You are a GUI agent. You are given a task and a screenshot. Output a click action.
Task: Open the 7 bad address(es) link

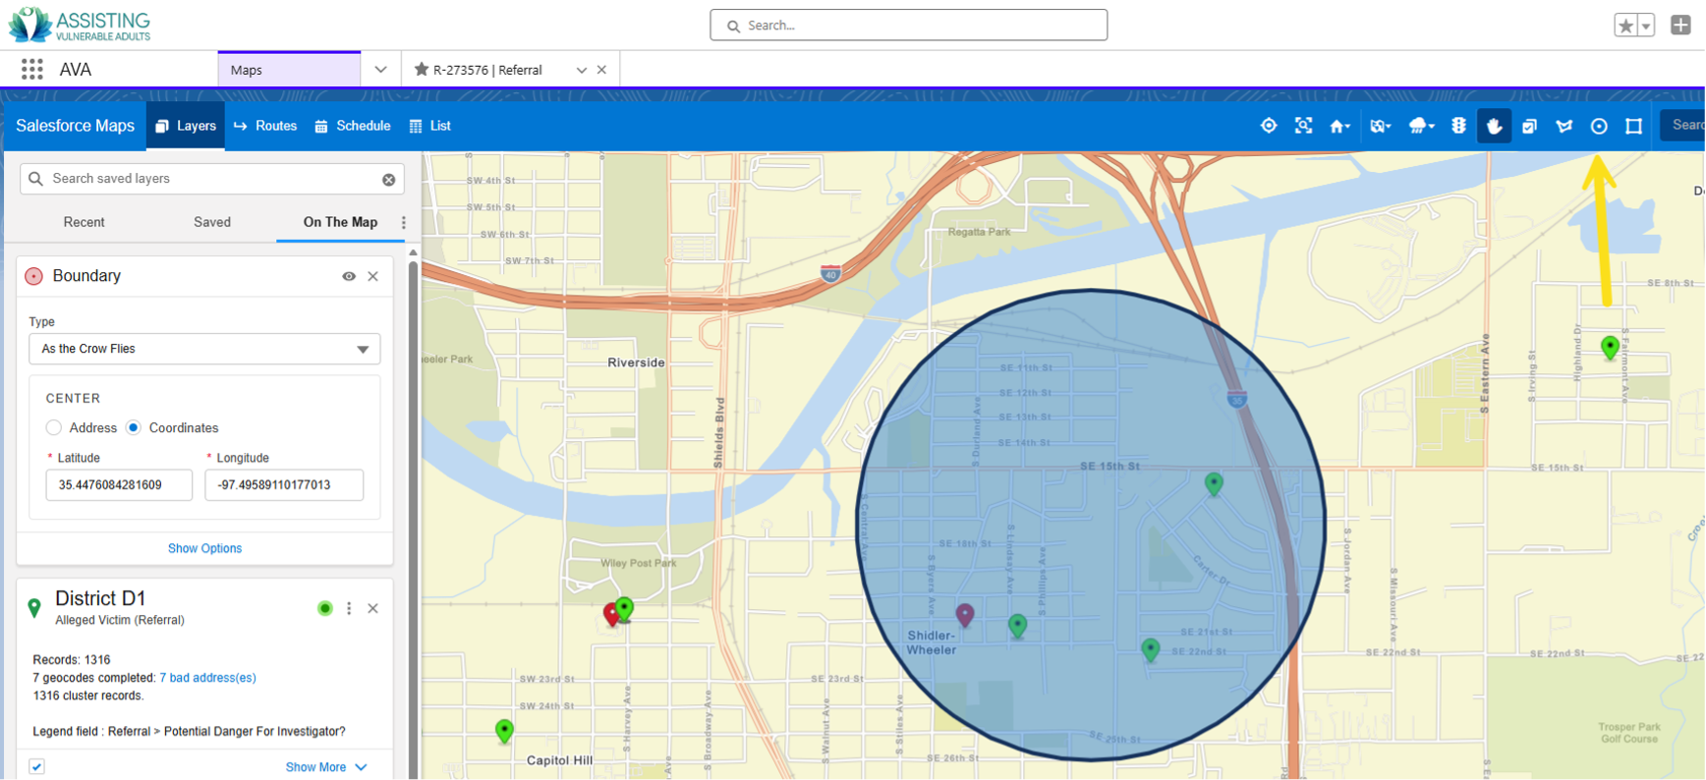tap(207, 678)
